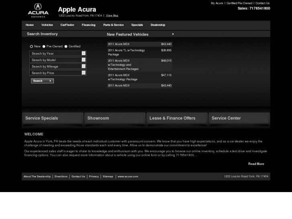Select the Pre-Owned radio button

click(x=44, y=46)
